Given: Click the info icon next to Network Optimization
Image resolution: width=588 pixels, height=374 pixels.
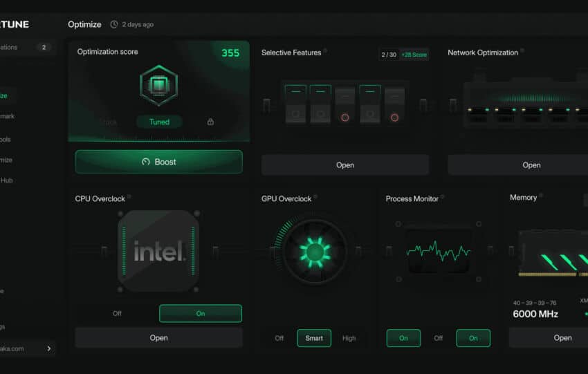Looking at the screenshot, I should [x=522, y=50].
